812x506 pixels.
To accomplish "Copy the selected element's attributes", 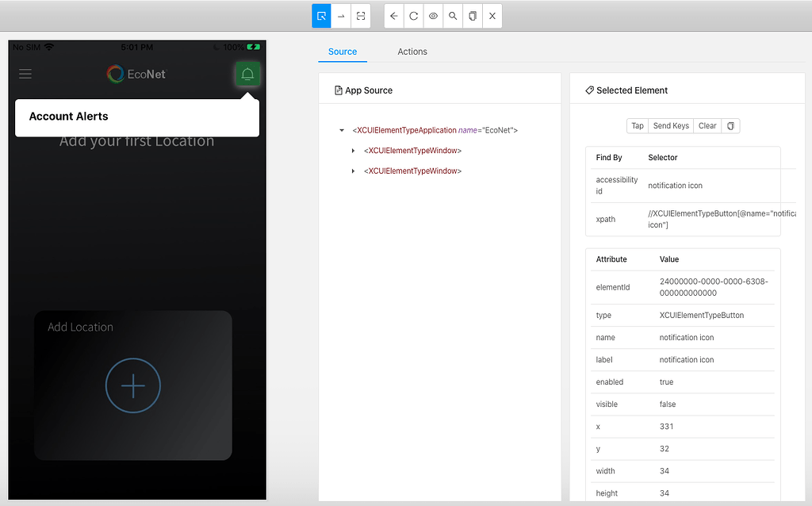I will click(x=730, y=125).
